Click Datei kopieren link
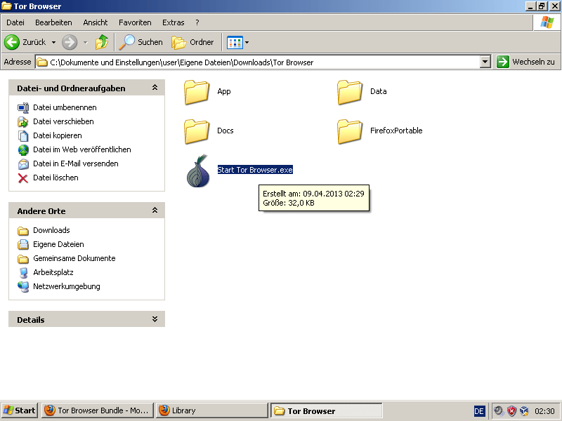 [x=58, y=135]
